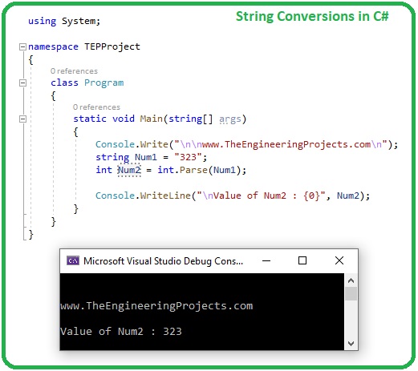The height and width of the screenshot is (371, 418).
Task: Click the console scrollbar down arrow
Action: click(351, 344)
